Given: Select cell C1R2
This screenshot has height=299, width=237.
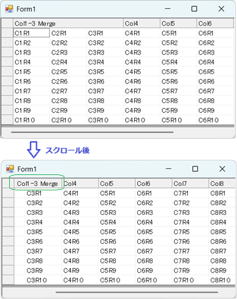Looking at the screenshot, I should (x=31, y=42).
